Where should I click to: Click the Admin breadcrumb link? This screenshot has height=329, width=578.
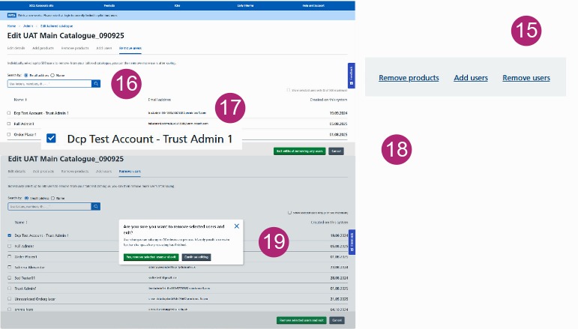(x=28, y=26)
